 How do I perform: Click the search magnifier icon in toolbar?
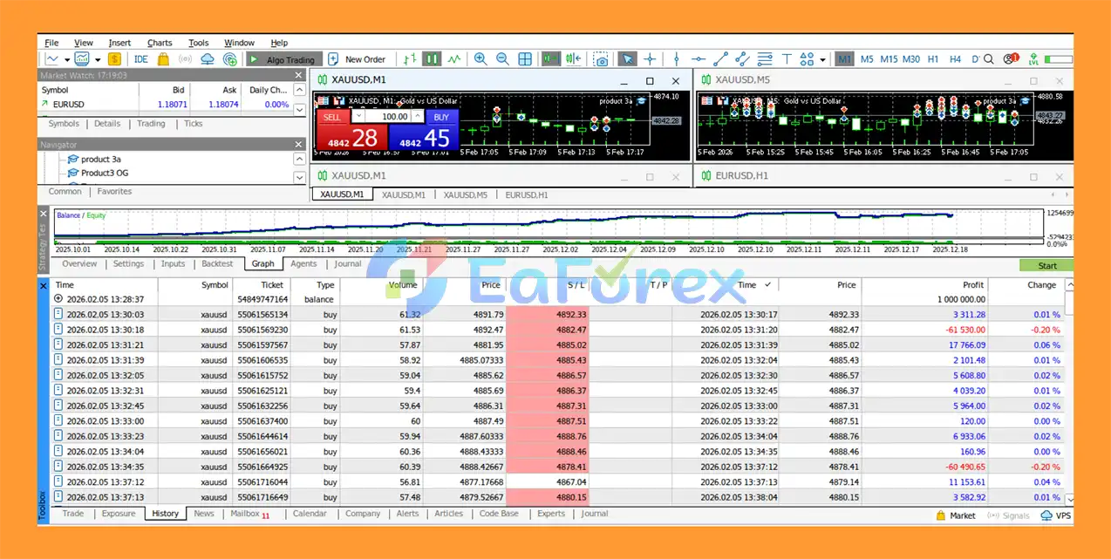click(989, 59)
